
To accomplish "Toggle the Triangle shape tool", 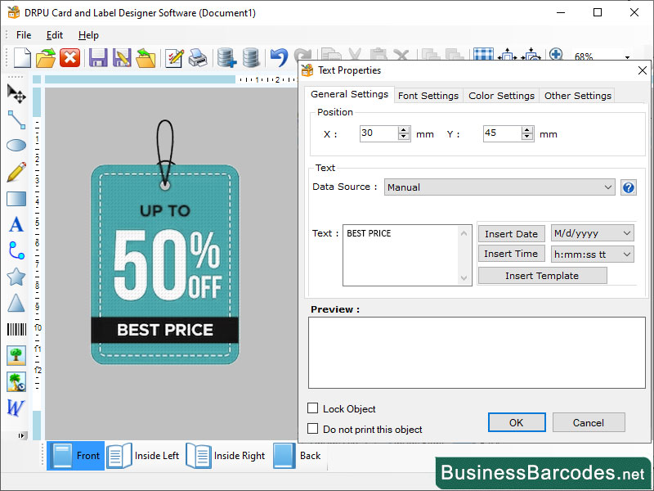I will [x=16, y=303].
